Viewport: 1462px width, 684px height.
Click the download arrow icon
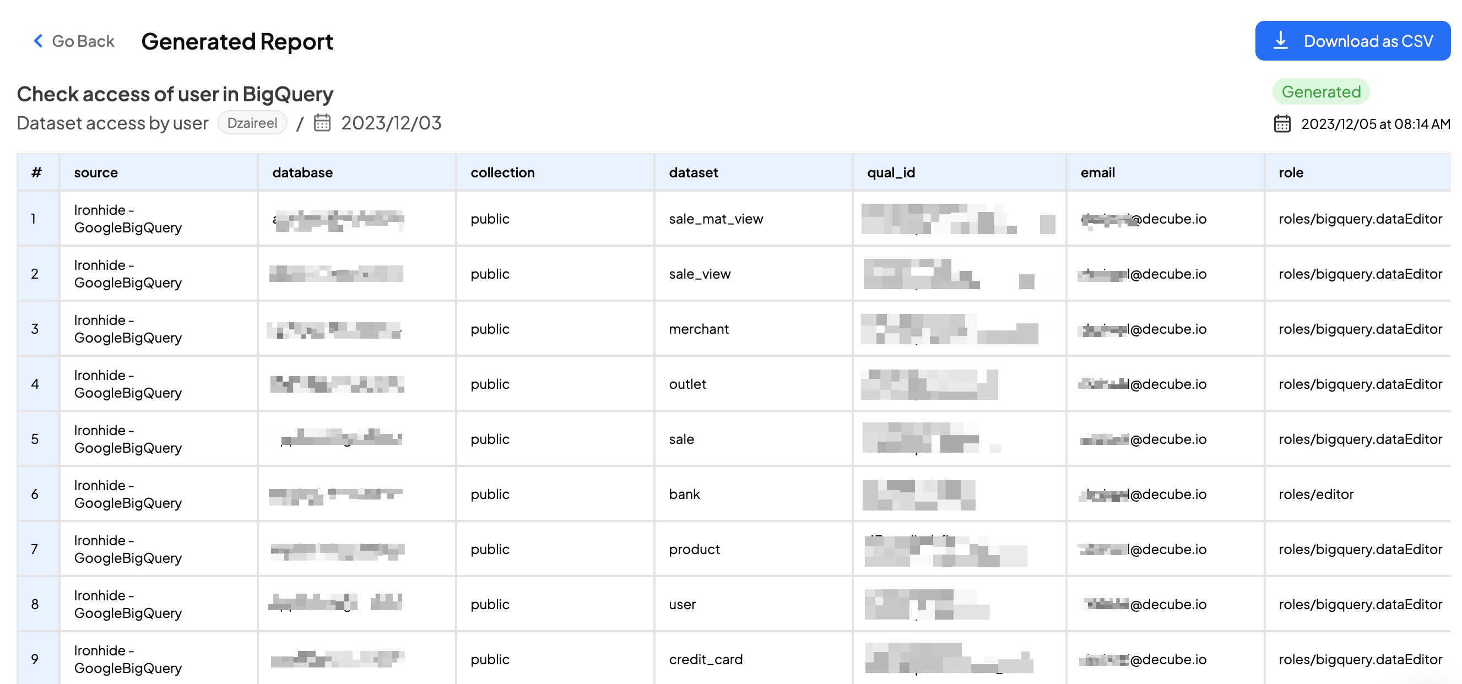click(x=1280, y=41)
